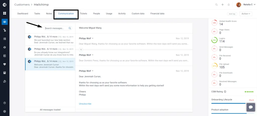Viewport: 257px width, 116px height.
Task: Click the Onboarding Lifecycle progress bar
Action: tap(233, 103)
